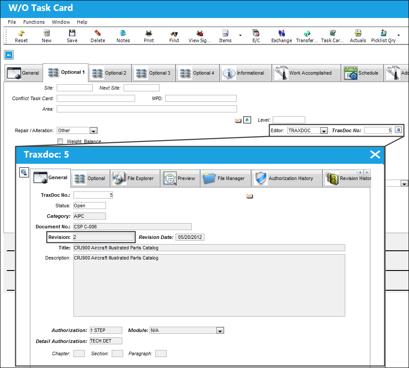Open the Exchange tool
The width and height of the screenshot is (409, 368).
tap(281, 36)
